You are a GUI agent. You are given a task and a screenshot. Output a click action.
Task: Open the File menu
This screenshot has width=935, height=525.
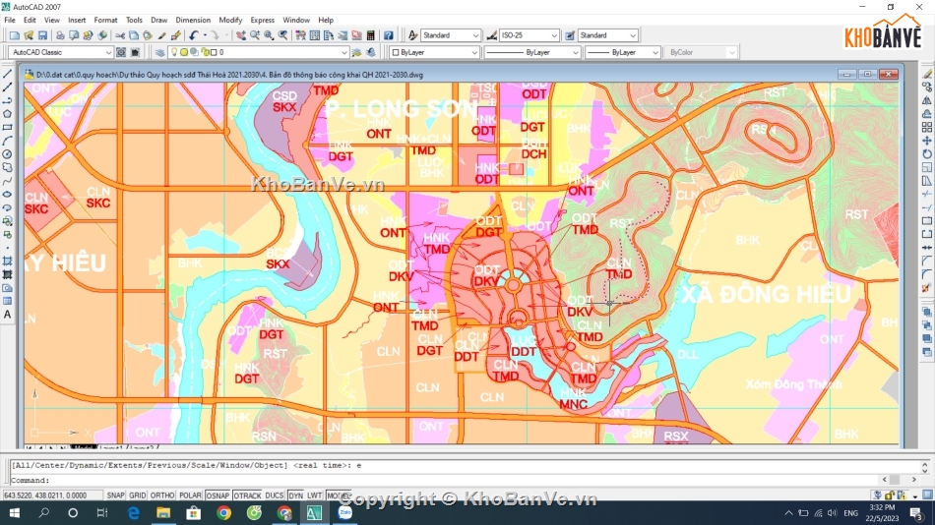[x=10, y=21]
